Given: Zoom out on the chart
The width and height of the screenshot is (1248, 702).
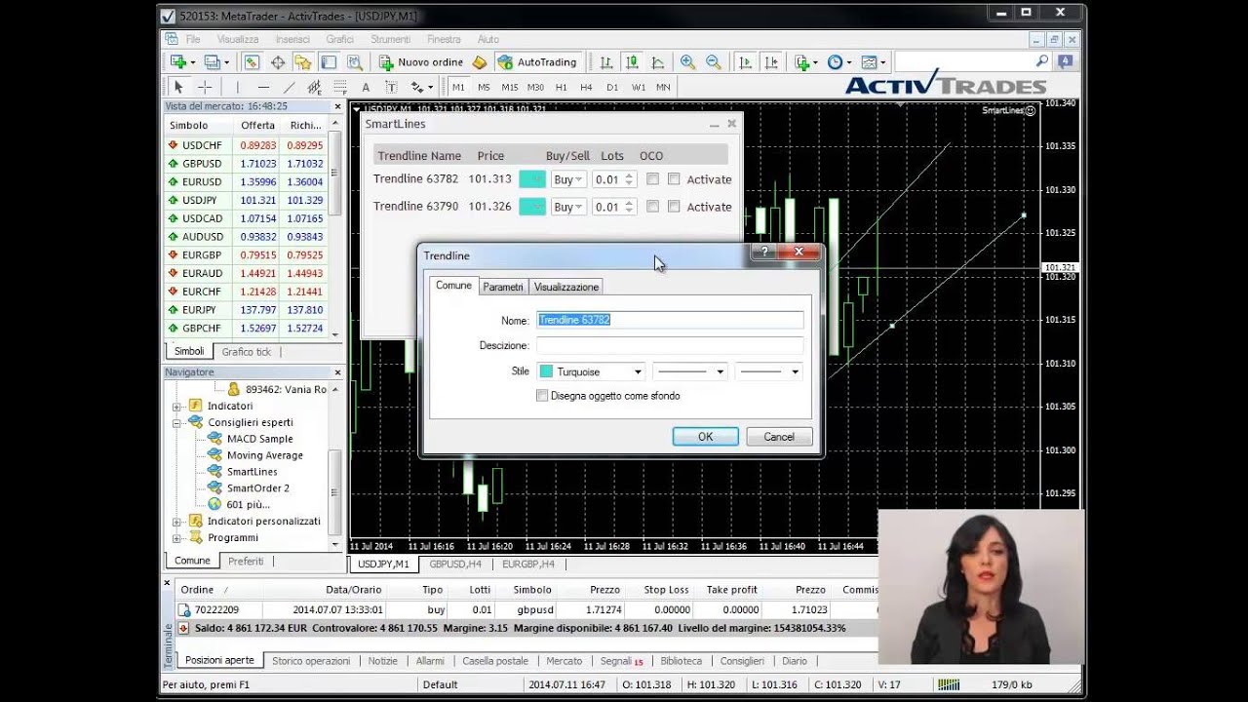Looking at the screenshot, I should pyautogui.click(x=714, y=62).
